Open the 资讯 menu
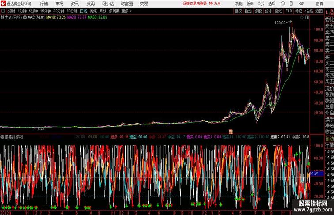Screen dimensions: 334x215 (75, 4)
